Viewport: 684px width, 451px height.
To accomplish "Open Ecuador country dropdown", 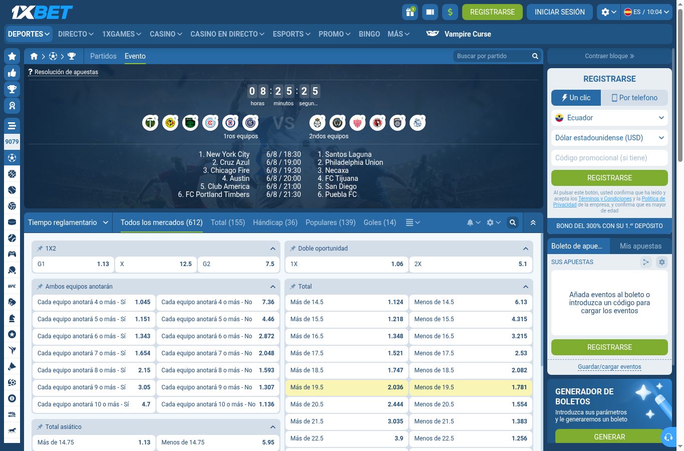I will coord(609,118).
